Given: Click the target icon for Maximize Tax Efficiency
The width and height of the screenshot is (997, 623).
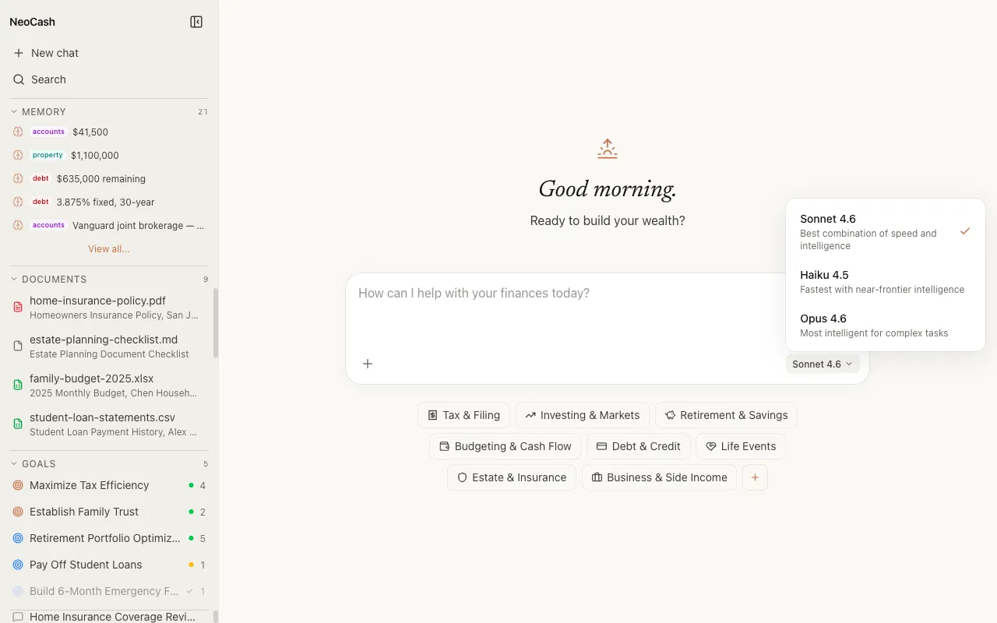Looking at the screenshot, I should pos(18,485).
